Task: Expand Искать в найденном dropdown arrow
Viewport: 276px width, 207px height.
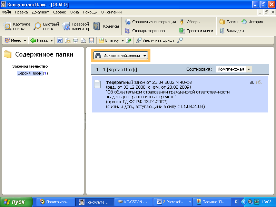Action: pos(145,56)
